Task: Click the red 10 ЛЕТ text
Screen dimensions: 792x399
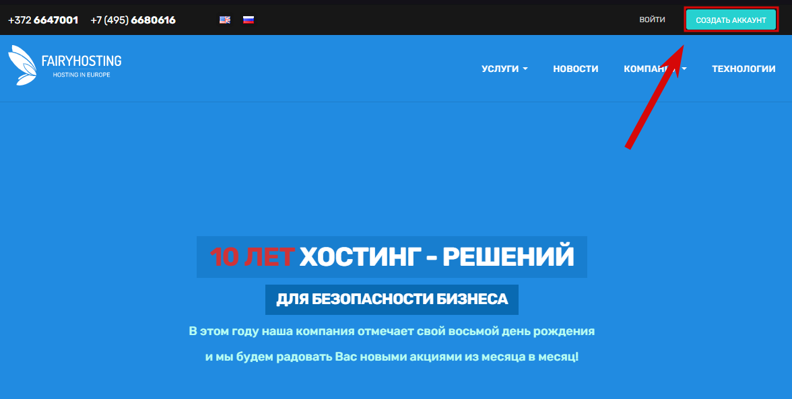Action: [252, 256]
